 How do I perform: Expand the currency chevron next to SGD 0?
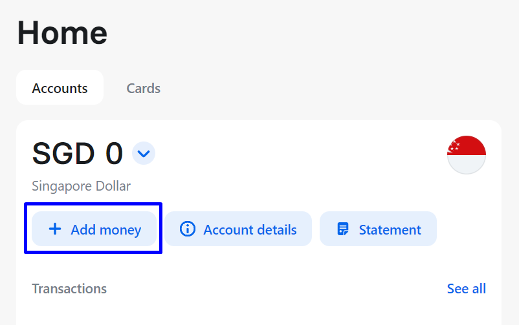pos(144,153)
